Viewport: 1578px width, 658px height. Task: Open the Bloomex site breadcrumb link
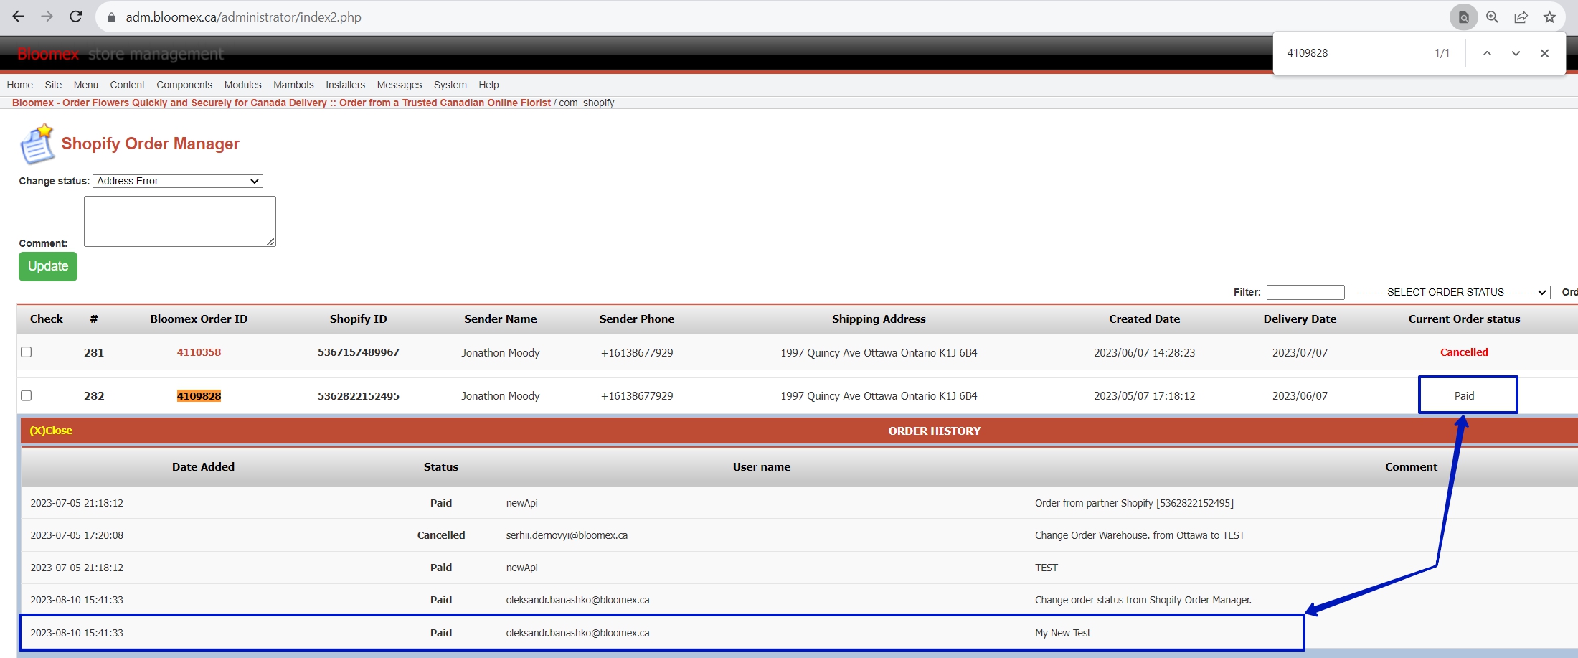(x=281, y=103)
